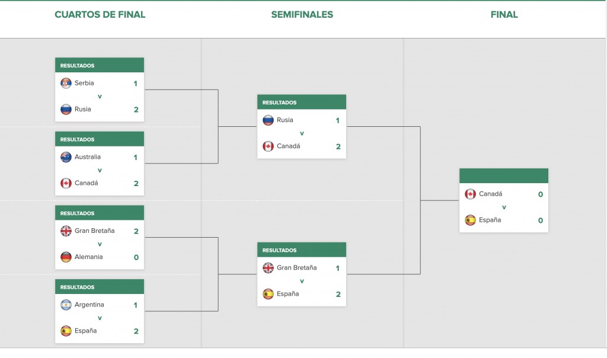Click the Serbia flag icon
607x358 pixels.
click(66, 83)
